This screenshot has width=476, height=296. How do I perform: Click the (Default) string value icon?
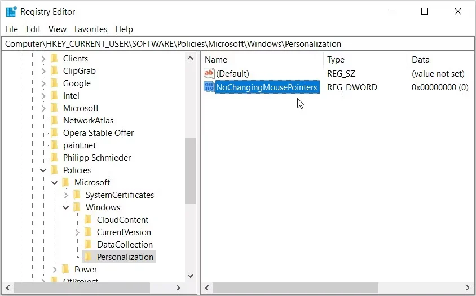209,74
